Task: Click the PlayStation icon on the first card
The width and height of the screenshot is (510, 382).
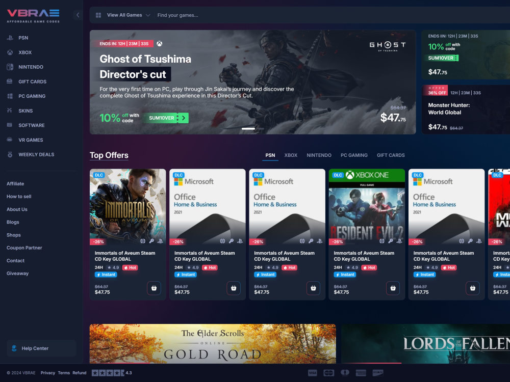Action: tap(160, 241)
